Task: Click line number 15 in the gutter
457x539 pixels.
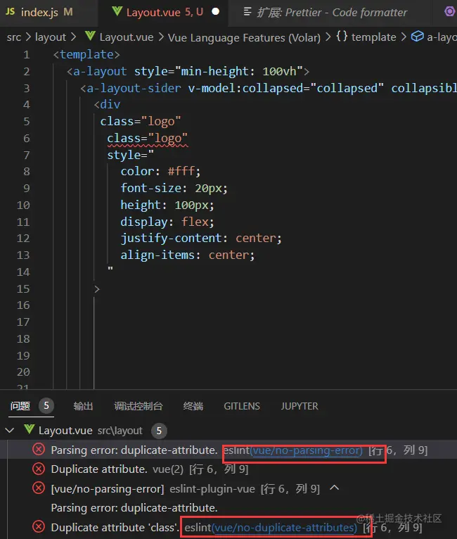Action: [x=23, y=288]
